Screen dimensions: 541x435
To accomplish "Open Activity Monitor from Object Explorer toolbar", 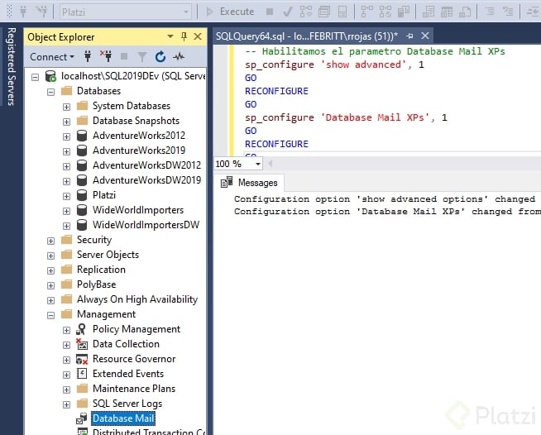I will (179, 56).
